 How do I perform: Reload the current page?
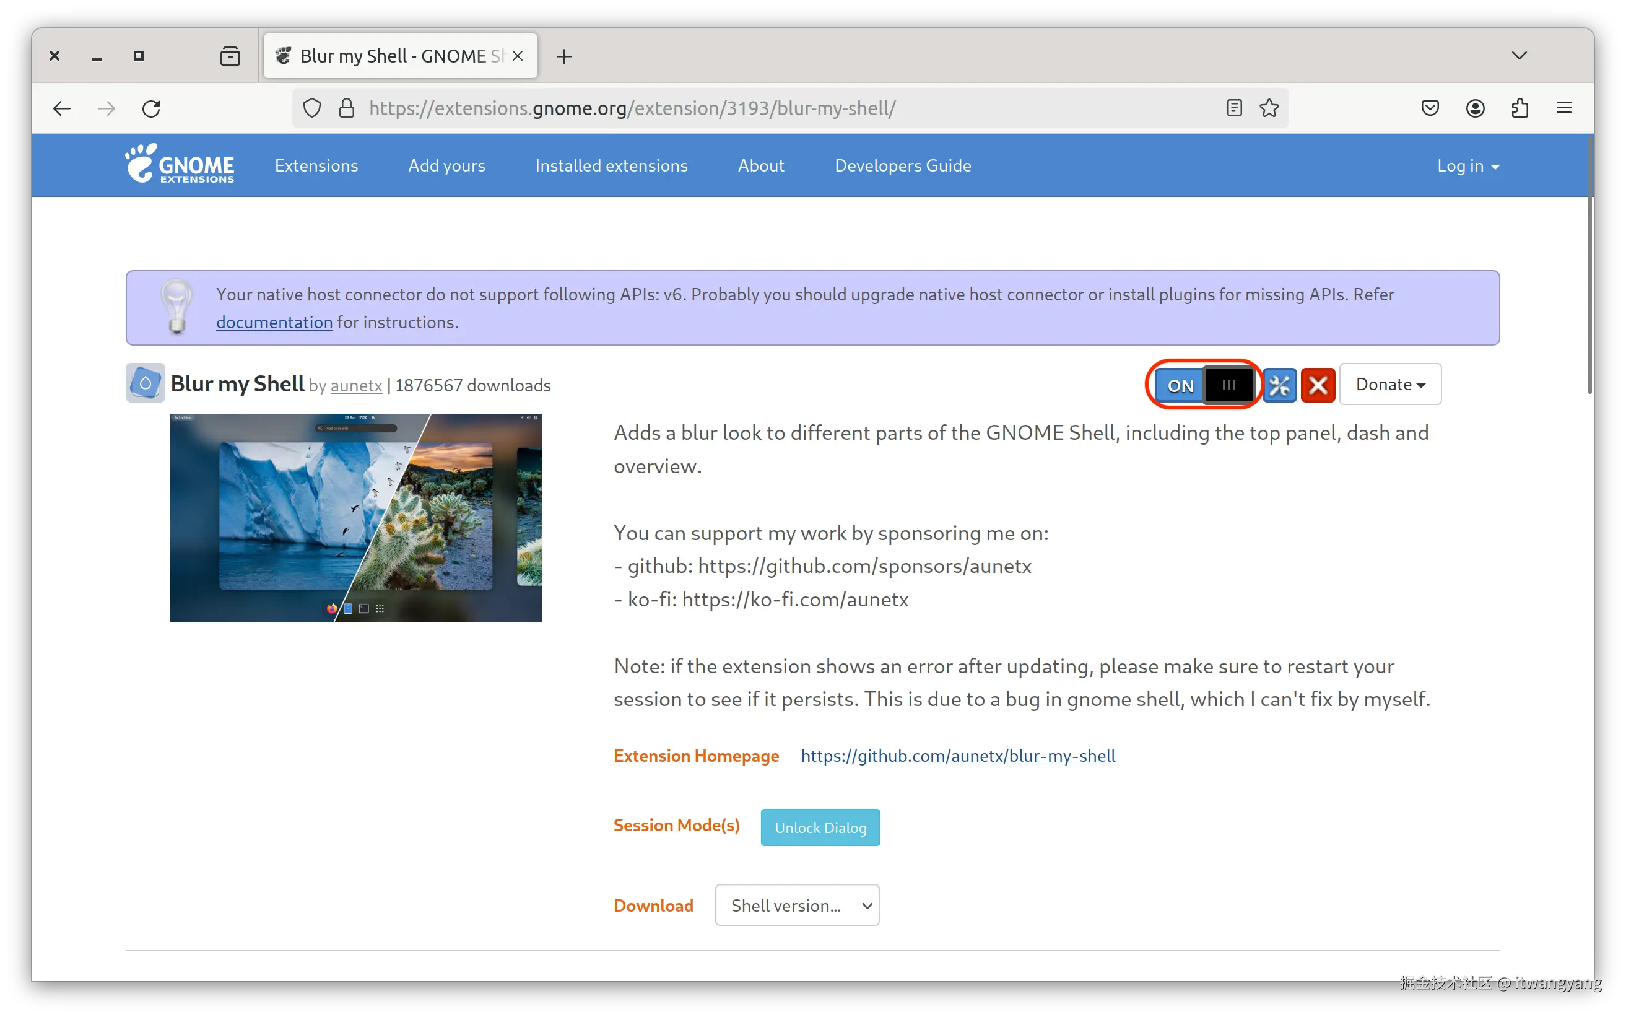(x=151, y=108)
